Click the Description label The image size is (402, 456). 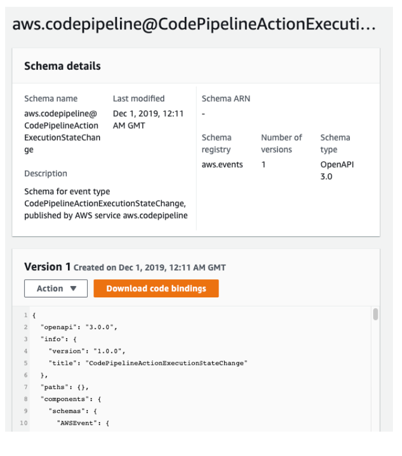(46, 173)
